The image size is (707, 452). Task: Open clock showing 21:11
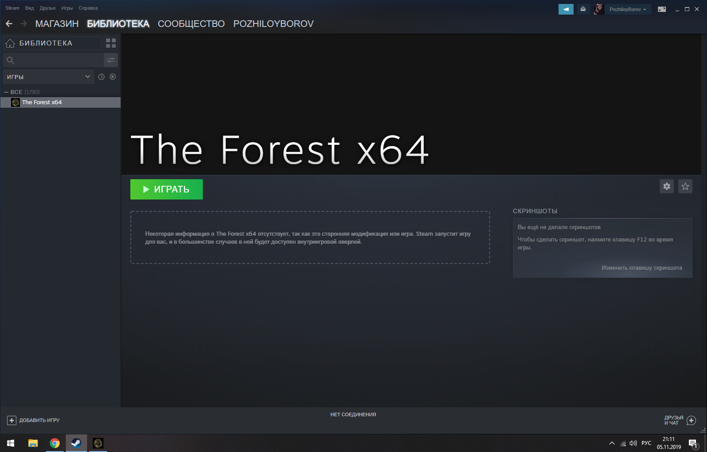669,443
